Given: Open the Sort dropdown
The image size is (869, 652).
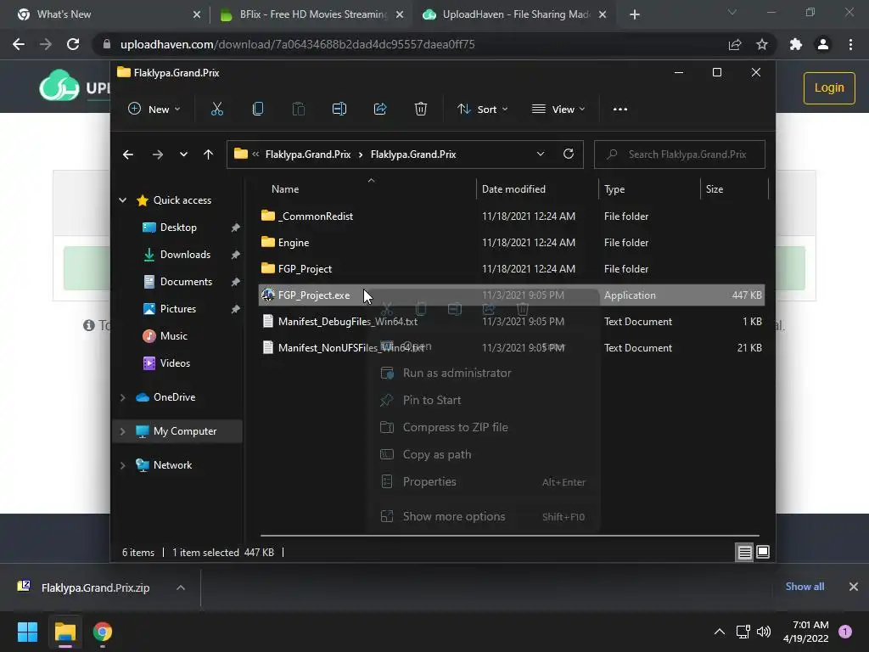Looking at the screenshot, I should click(482, 110).
